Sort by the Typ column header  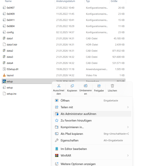(x=88, y=1)
